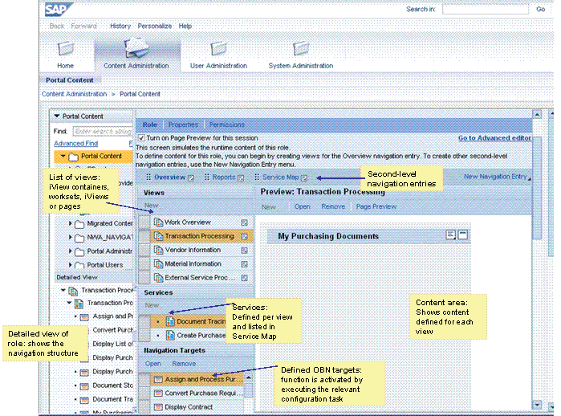Image resolution: width=561 pixels, height=416 pixels.
Task: Open the Go to Advanced editor link
Action: [494, 138]
